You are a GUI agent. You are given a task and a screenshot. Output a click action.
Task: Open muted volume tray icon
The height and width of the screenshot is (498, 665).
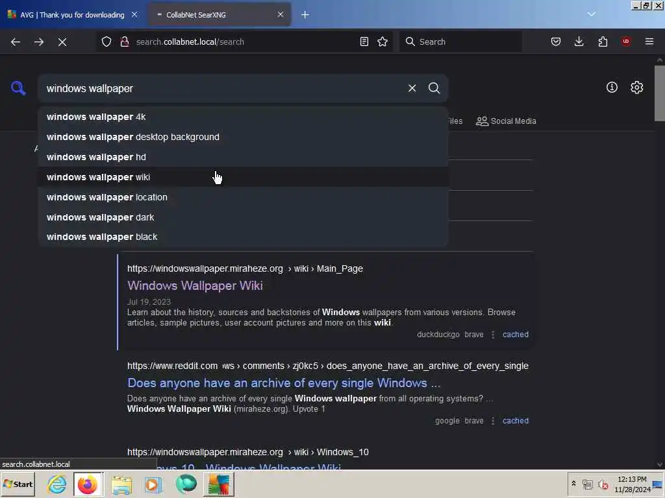pos(603,484)
